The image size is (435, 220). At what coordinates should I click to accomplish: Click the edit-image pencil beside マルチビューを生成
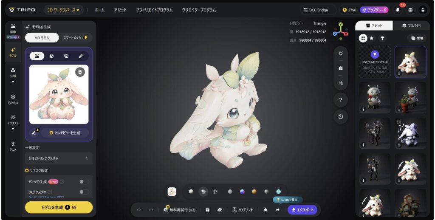pos(35,133)
